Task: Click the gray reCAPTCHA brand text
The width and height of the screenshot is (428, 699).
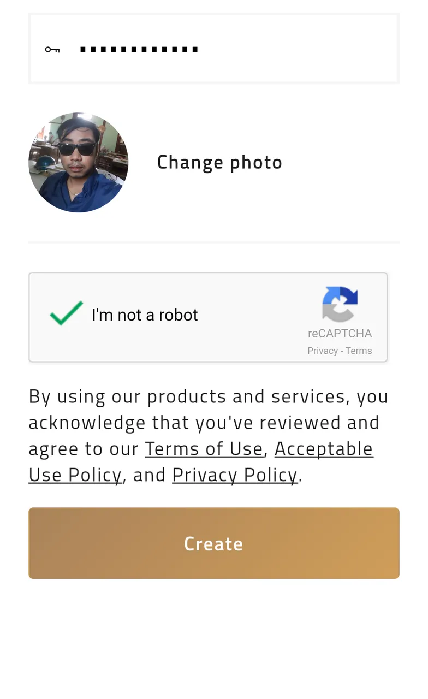Action: tap(340, 334)
